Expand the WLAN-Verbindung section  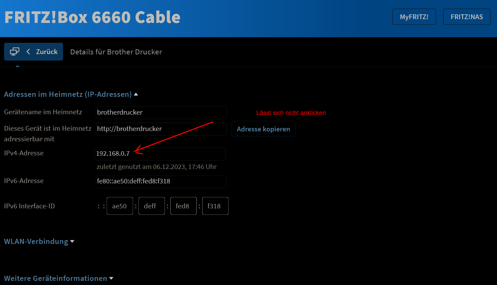39,242
